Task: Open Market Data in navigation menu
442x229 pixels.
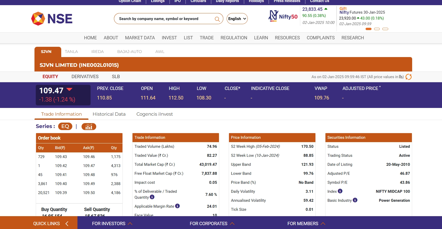Action: tap(140, 38)
